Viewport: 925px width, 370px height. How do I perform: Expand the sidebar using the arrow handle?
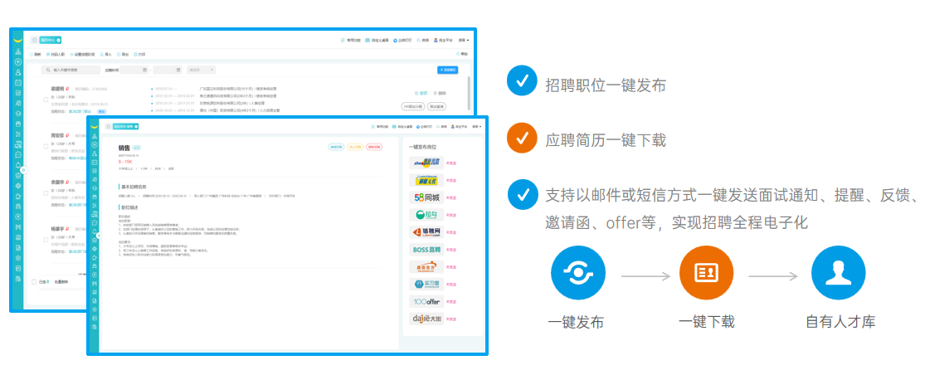23,171
